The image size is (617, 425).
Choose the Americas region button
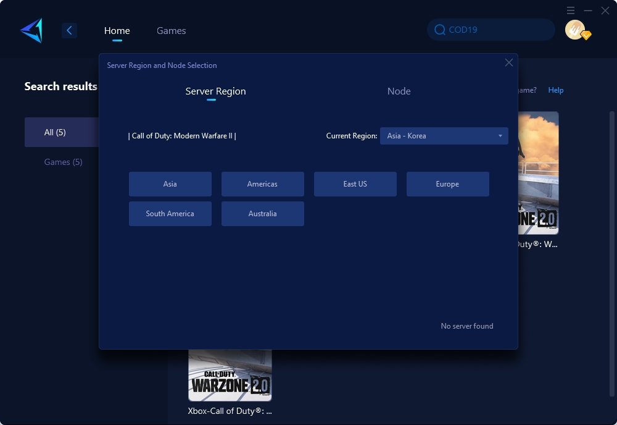click(262, 184)
